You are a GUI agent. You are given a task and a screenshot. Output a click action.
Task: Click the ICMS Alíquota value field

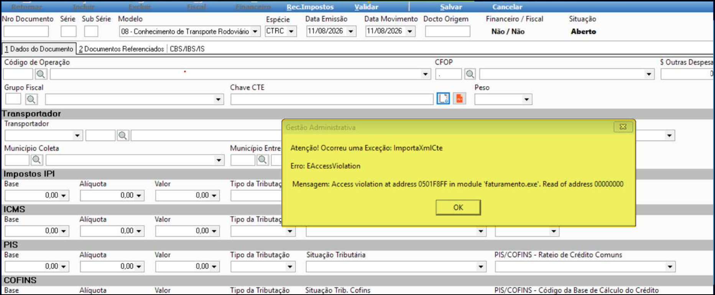pos(112,231)
